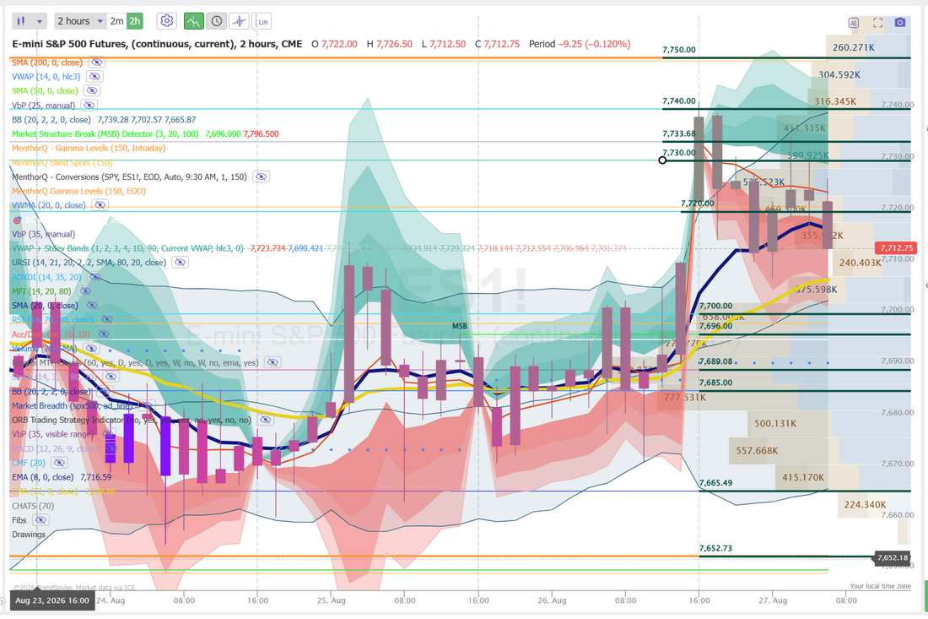
Task: Toggle visibility of URSI indicator
Action: coord(180,263)
